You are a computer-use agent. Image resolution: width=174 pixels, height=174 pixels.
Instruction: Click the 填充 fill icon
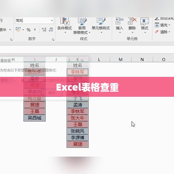pyautogui.click(x=157, y=25)
